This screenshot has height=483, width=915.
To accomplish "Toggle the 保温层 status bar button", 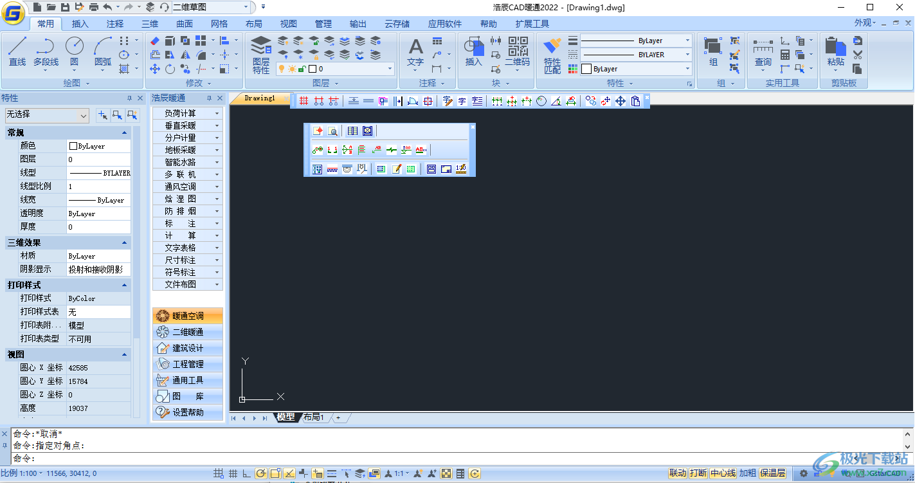I will point(772,473).
